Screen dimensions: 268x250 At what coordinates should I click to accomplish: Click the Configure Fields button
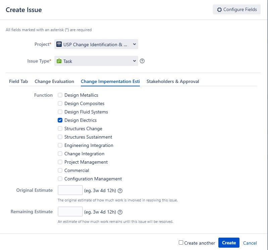click(237, 10)
